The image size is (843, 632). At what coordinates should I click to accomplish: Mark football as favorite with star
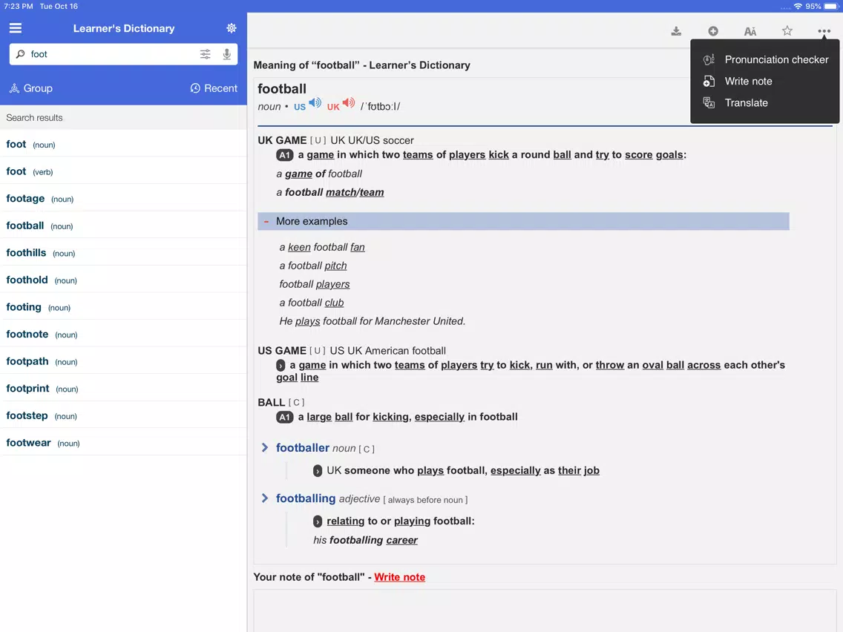[787, 30]
